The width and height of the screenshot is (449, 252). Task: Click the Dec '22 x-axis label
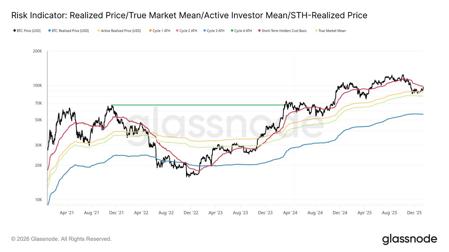[x=190, y=213]
